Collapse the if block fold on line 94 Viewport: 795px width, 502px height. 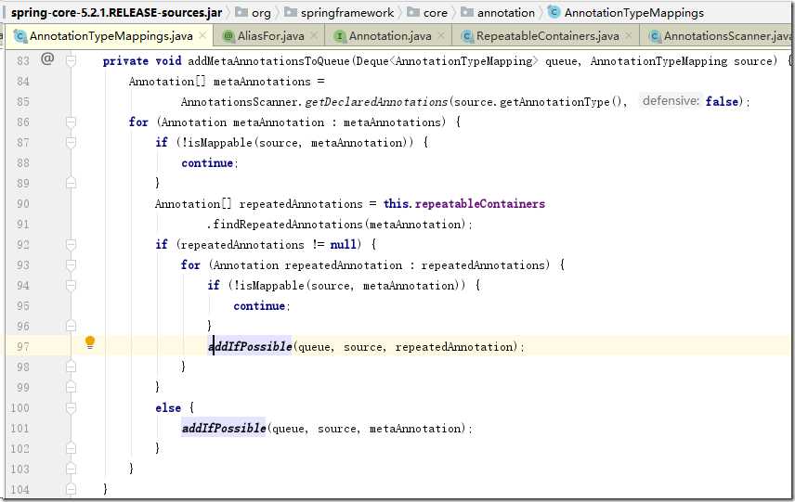pyautogui.click(x=71, y=285)
